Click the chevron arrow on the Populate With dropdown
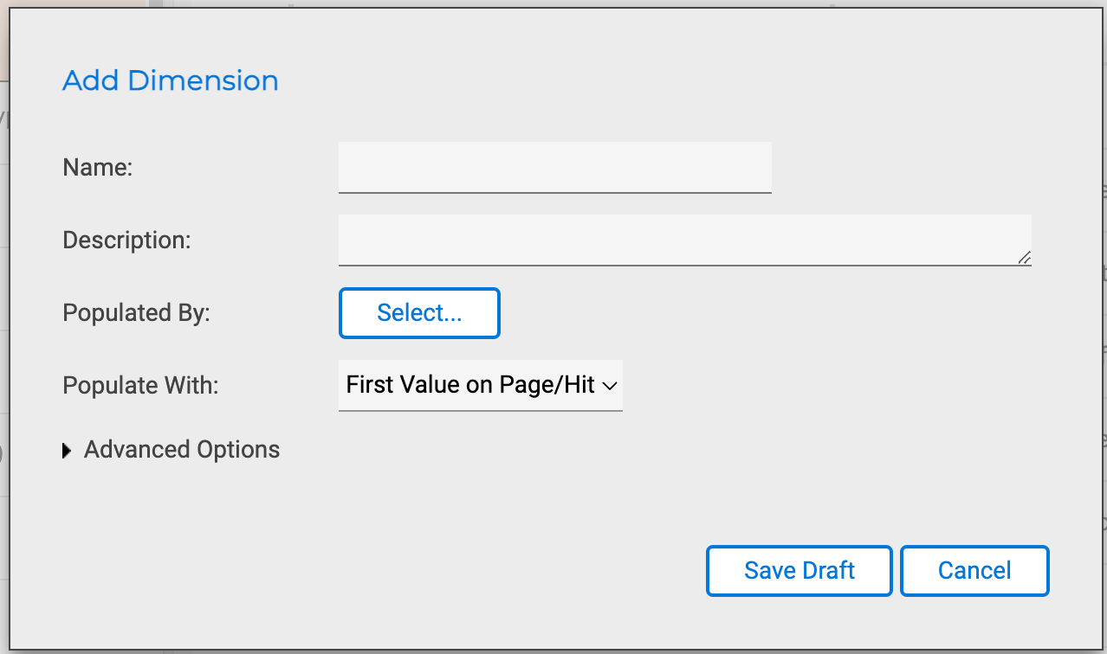Image resolution: width=1107 pixels, height=654 pixels. [609, 386]
